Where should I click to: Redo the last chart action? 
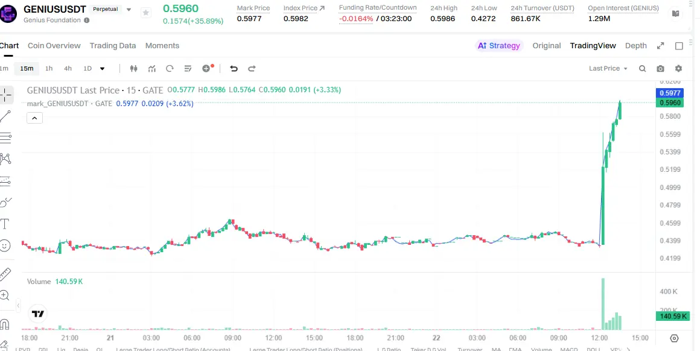coord(252,68)
